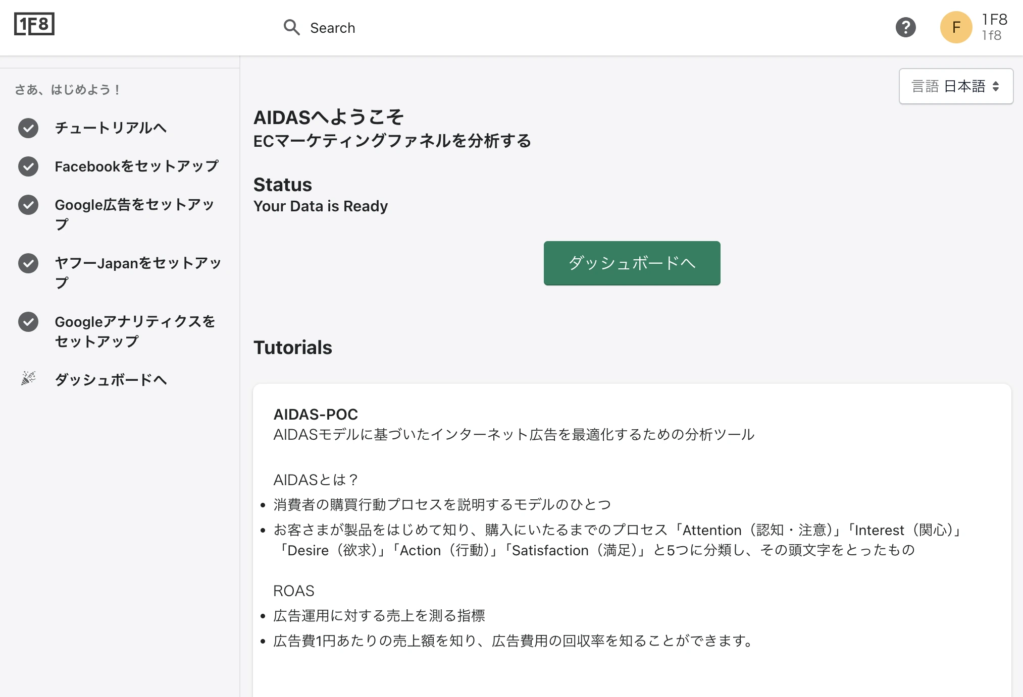Viewport: 1023px width, 697px height.
Task: Click inside the Search input field
Action: click(353, 28)
